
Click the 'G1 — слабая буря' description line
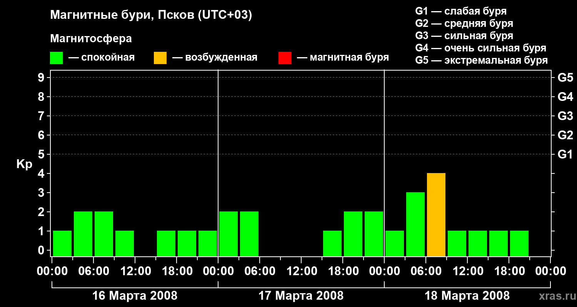click(461, 11)
